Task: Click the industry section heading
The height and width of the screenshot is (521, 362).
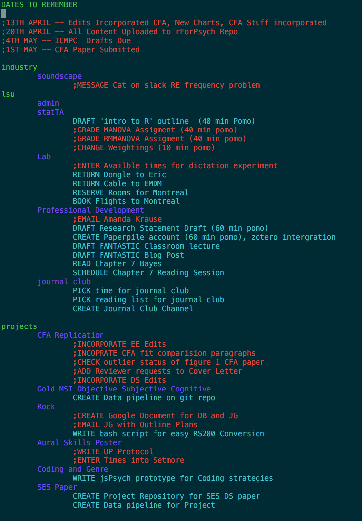Action: (19, 67)
